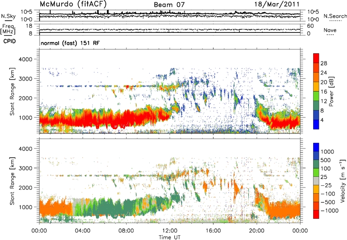Click the '12:00' time axis tick label
Viewport: 347px width, 240px height.
click(170, 231)
